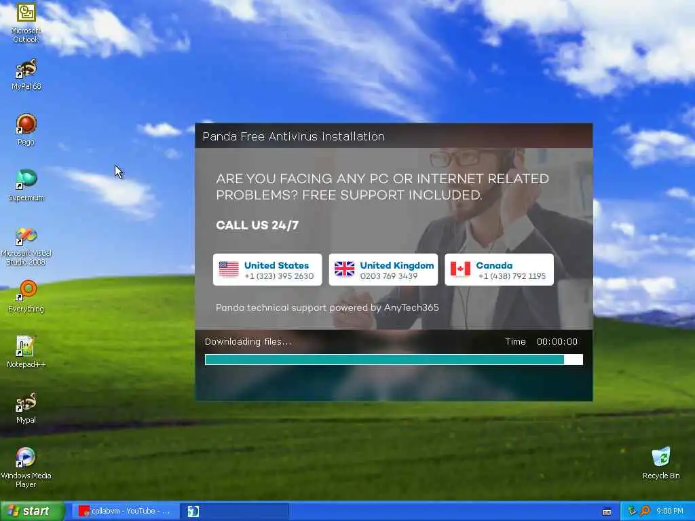Switch to collabvm - YouTube taskbar window
695x521 pixels.
pyautogui.click(x=126, y=511)
